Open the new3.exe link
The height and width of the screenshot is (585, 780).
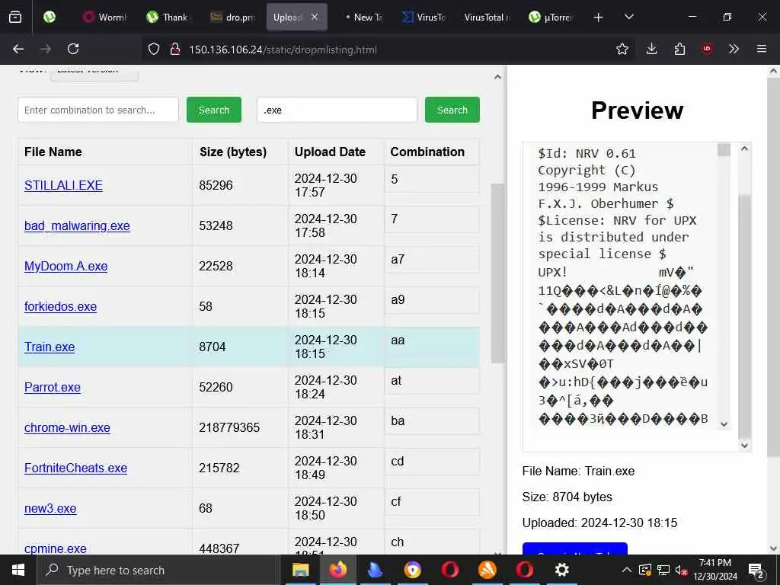click(x=50, y=508)
